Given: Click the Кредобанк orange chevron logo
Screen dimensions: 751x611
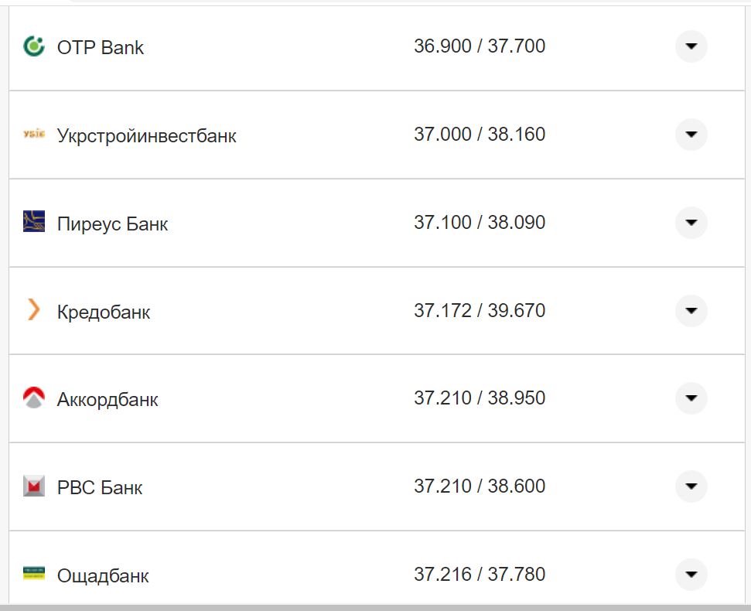Looking at the screenshot, I should coord(34,311).
